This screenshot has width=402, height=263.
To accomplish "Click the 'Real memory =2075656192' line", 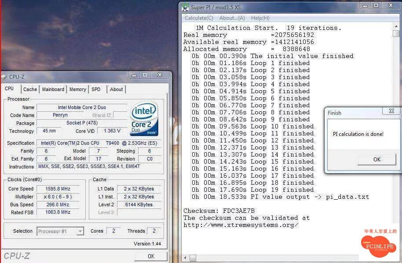I will 249,35.
